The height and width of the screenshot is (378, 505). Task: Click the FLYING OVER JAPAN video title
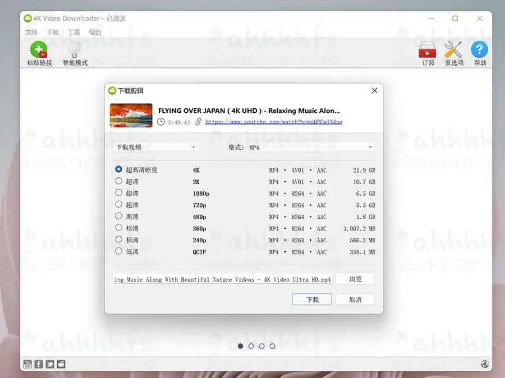(249, 110)
